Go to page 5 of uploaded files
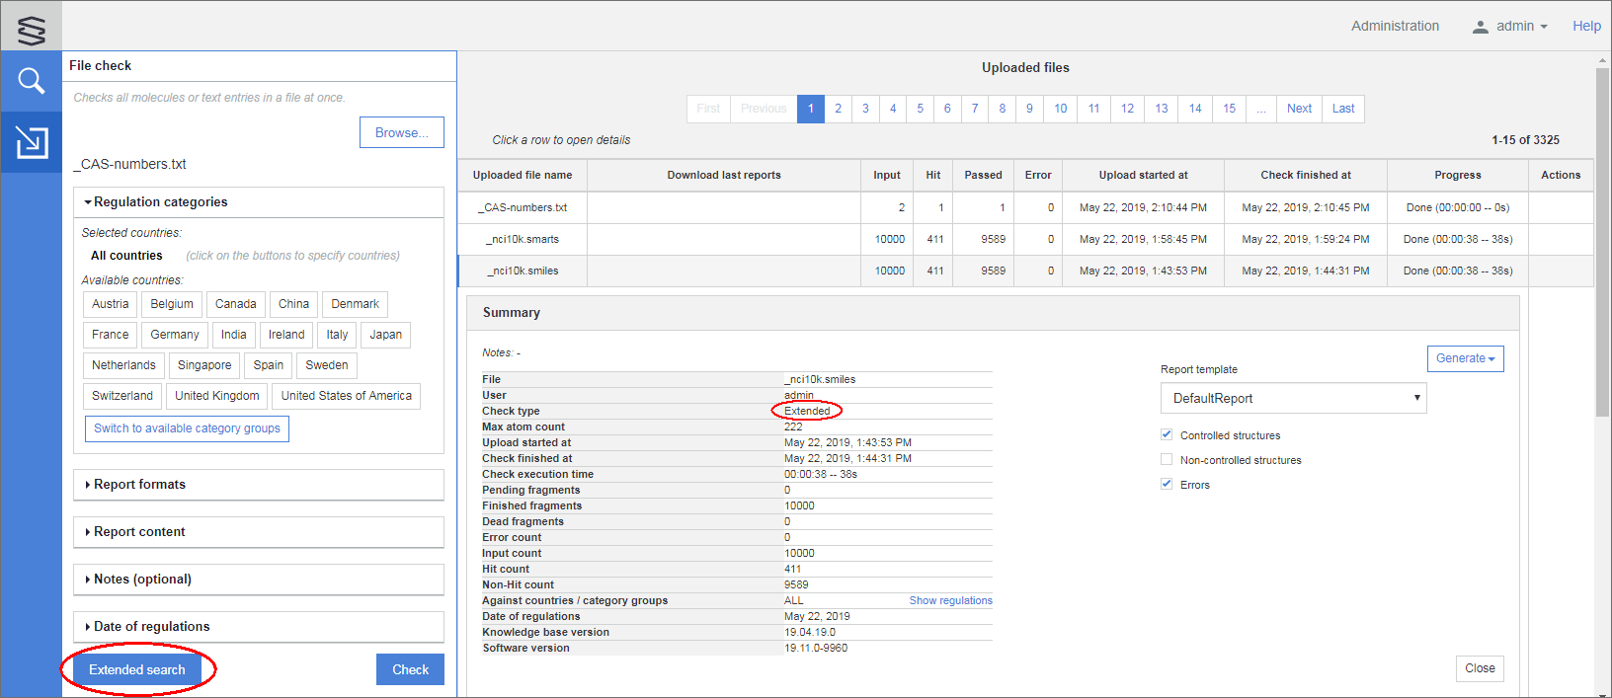 (x=920, y=109)
